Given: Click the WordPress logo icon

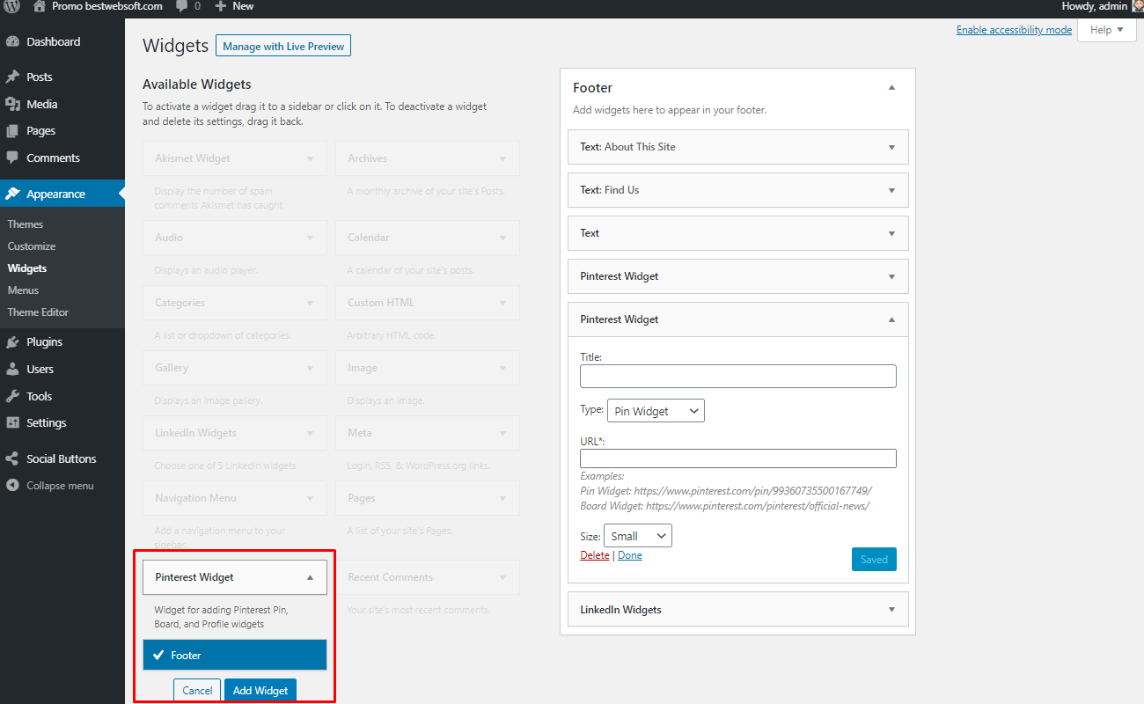Looking at the screenshot, I should click(x=12, y=5).
